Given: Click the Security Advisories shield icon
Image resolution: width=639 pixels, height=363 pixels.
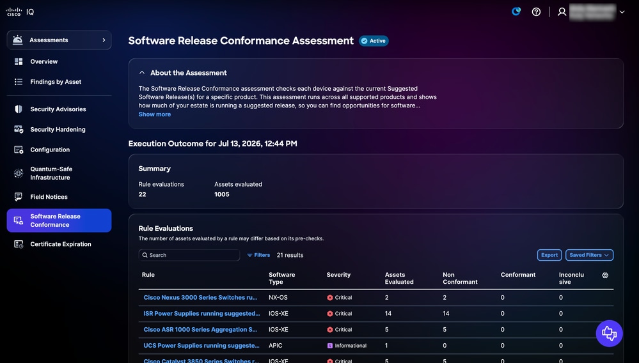Looking at the screenshot, I should pyautogui.click(x=19, y=109).
